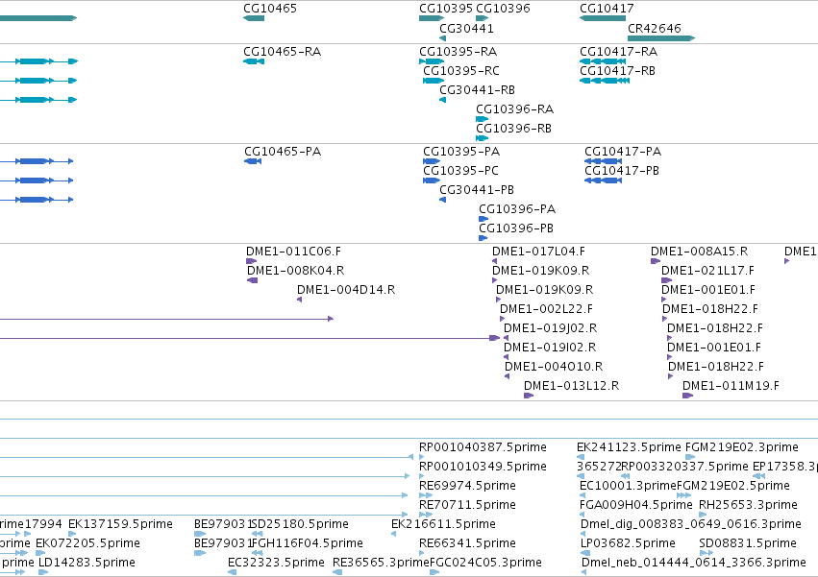818x577 pixels.
Task: Click EST RH25653.3prime
Action: tap(748, 506)
